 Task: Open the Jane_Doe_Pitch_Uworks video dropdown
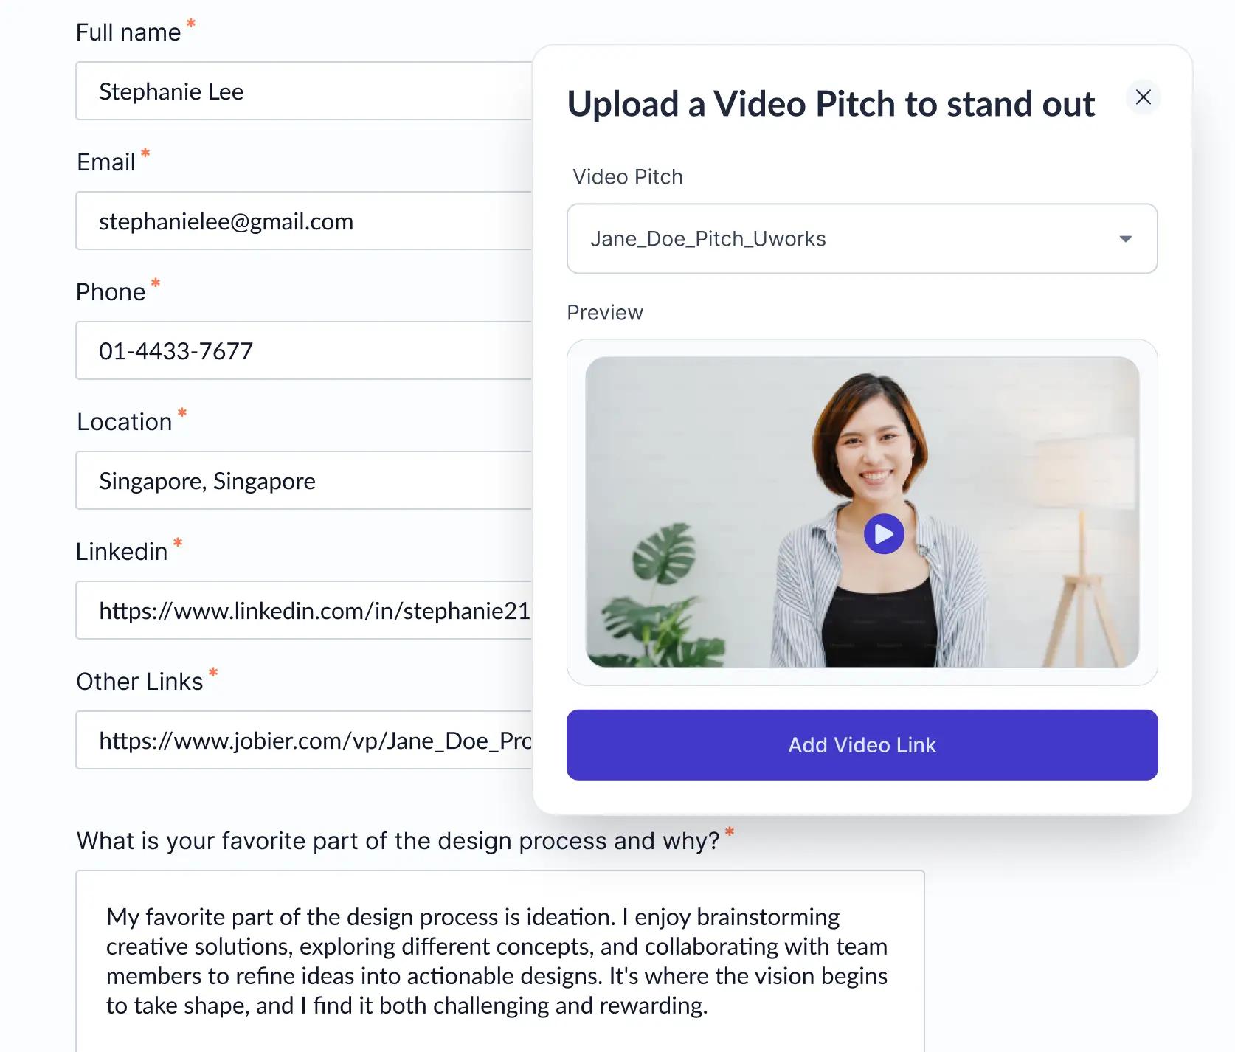(862, 238)
